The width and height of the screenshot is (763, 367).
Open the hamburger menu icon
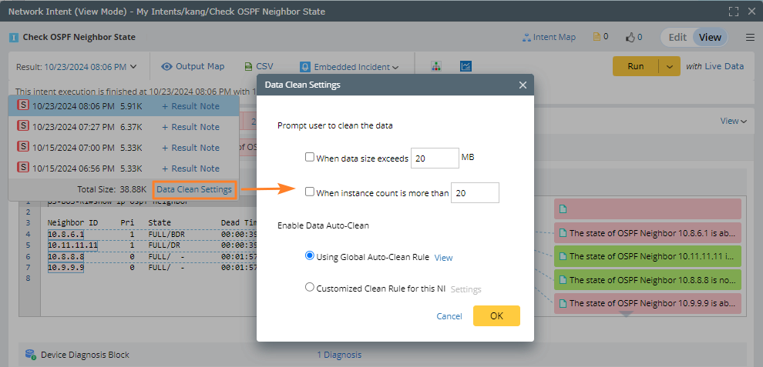tap(750, 37)
